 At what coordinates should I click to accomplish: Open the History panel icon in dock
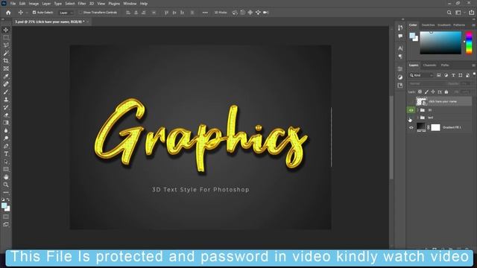coord(400,28)
